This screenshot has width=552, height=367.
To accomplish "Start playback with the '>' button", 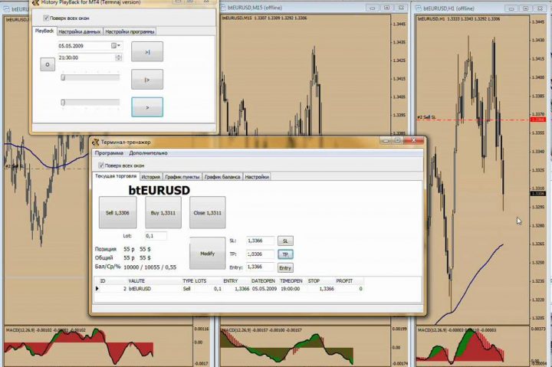I will pyautogui.click(x=147, y=107).
